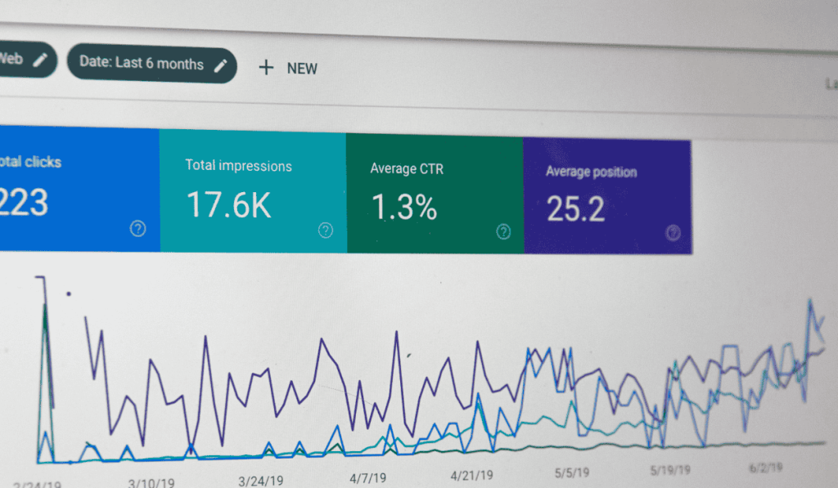Click the plus icon next to NEW

click(x=266, y=68)
